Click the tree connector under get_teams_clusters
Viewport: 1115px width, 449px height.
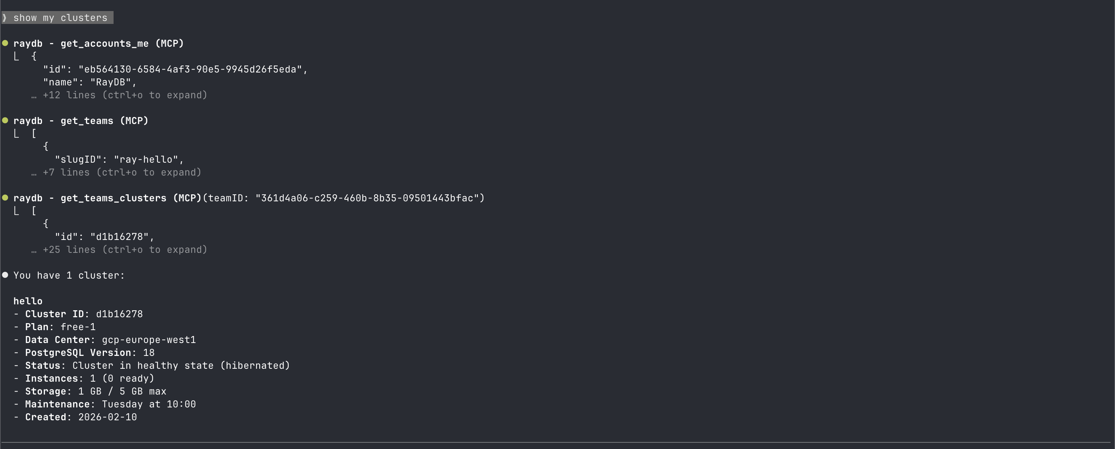[17, 211]
